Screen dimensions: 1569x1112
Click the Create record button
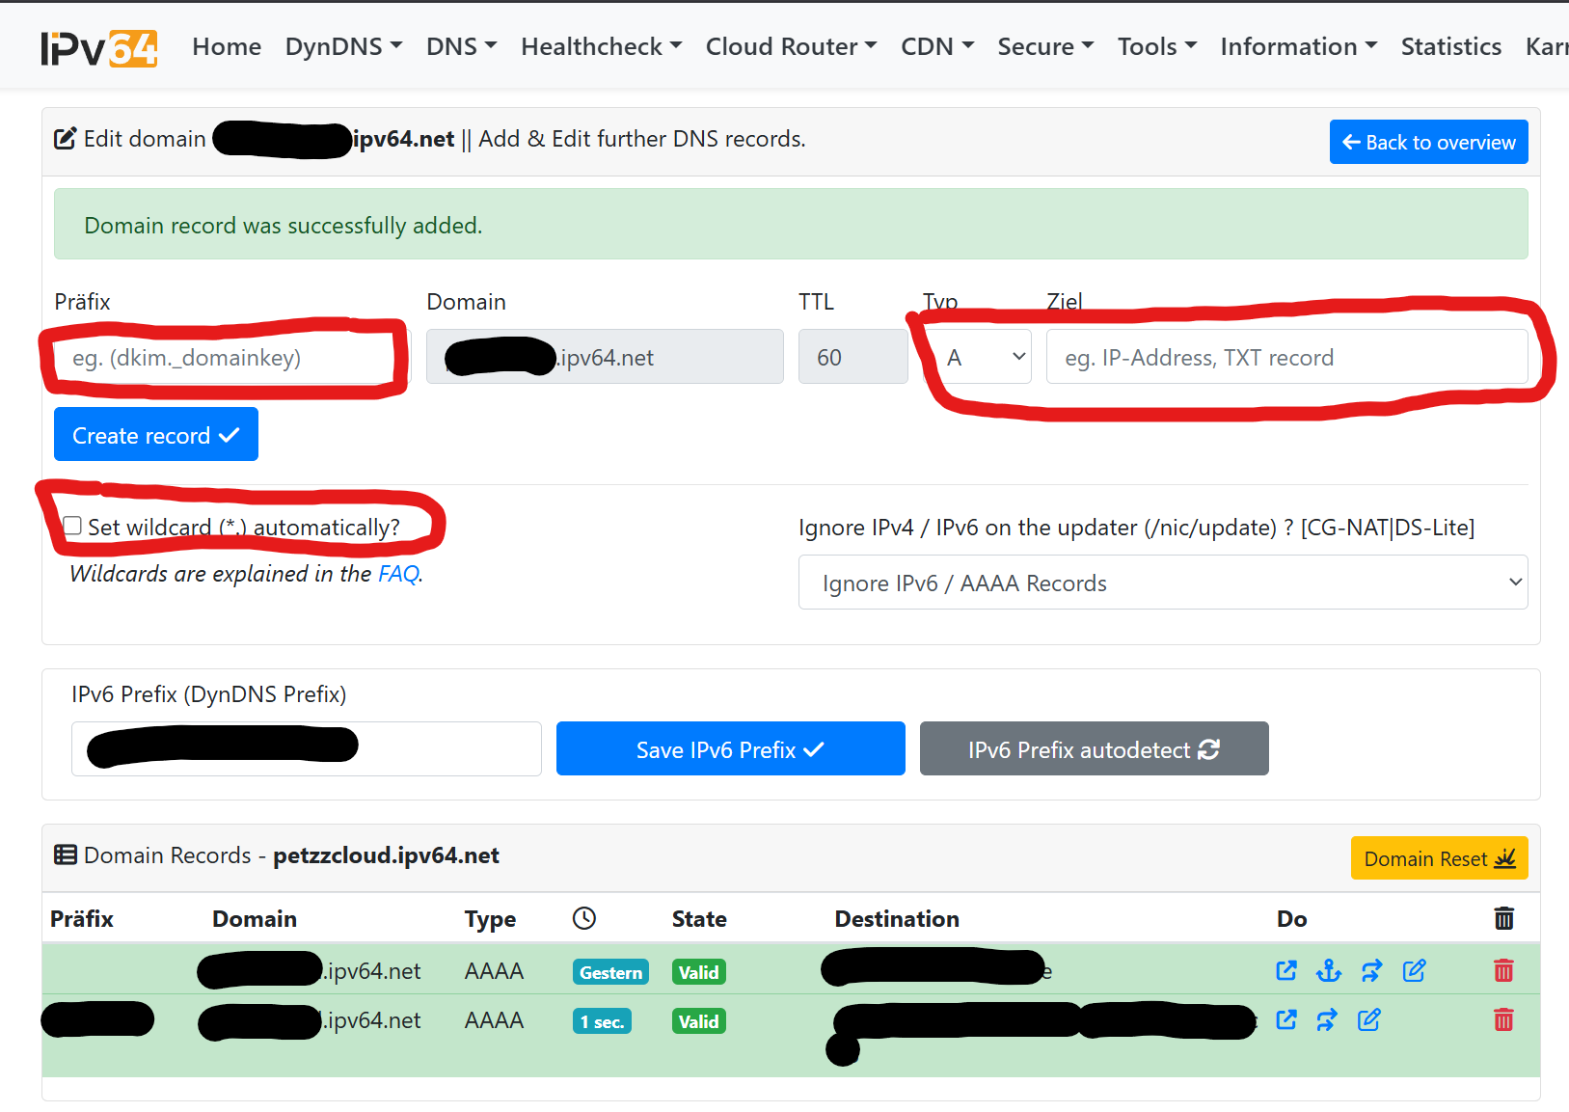(x=156, y=435)
